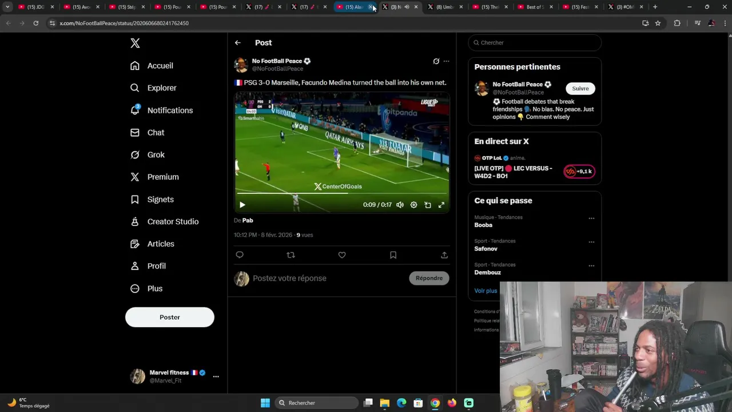This screenshot has width=732, height=412.
Task: Open Microsoft Edge from taskbar
Action: (401, 403)
